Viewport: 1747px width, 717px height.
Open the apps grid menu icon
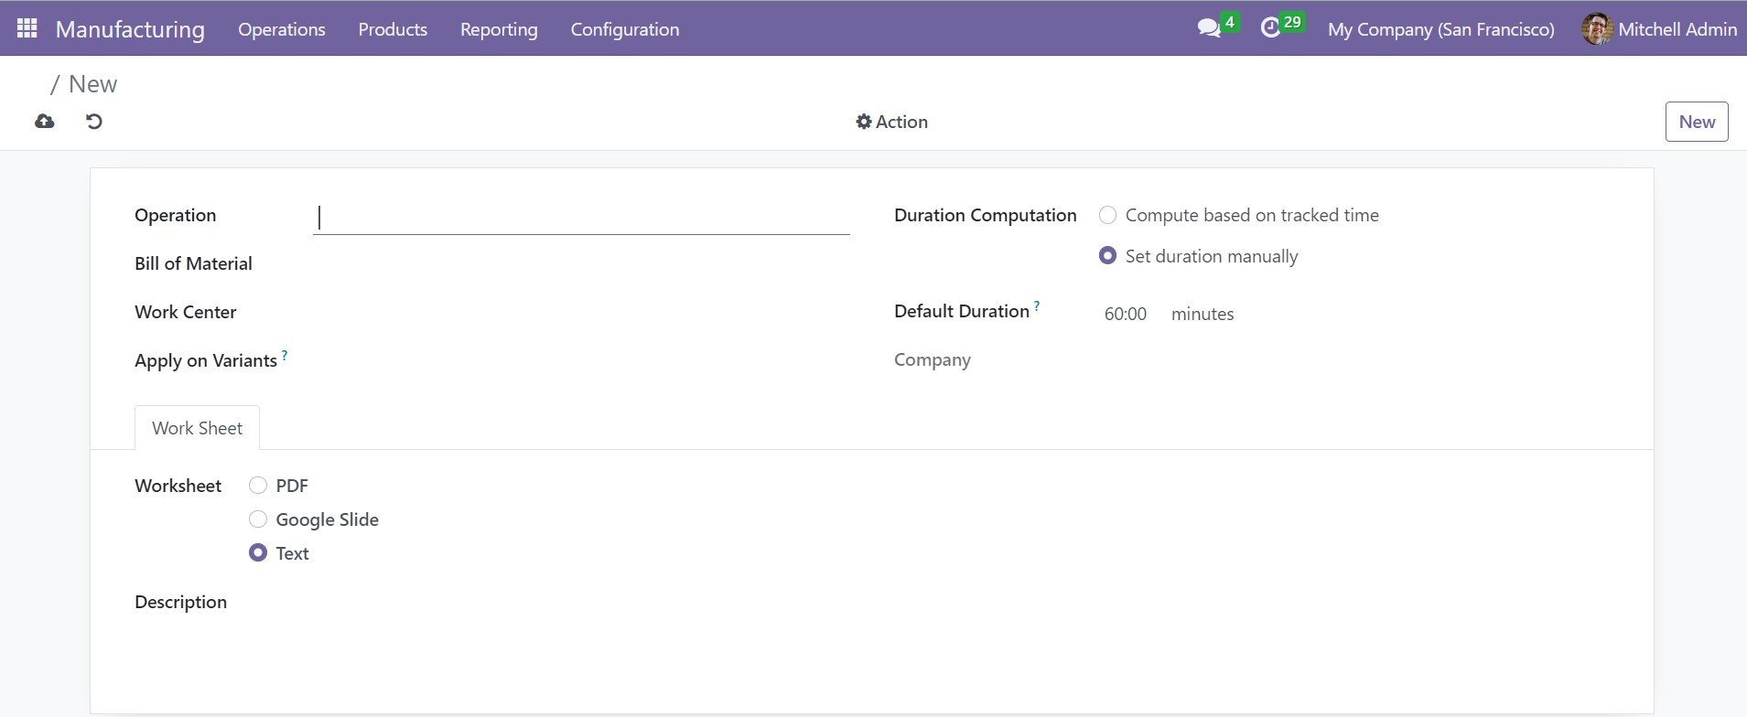point(27,28)
